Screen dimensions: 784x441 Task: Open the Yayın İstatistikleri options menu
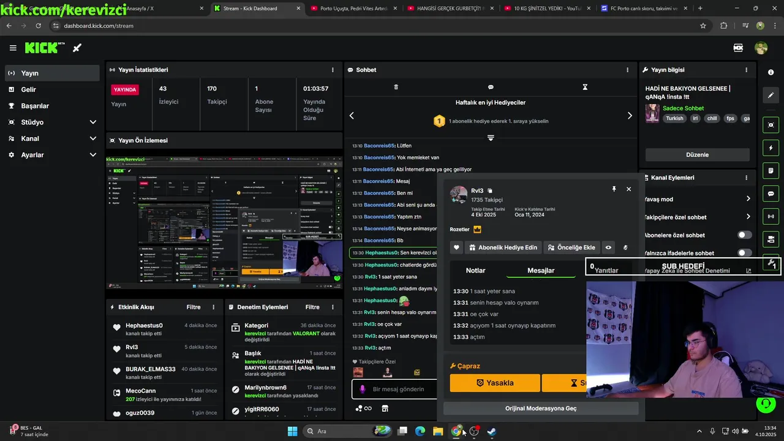coord(333,70)
